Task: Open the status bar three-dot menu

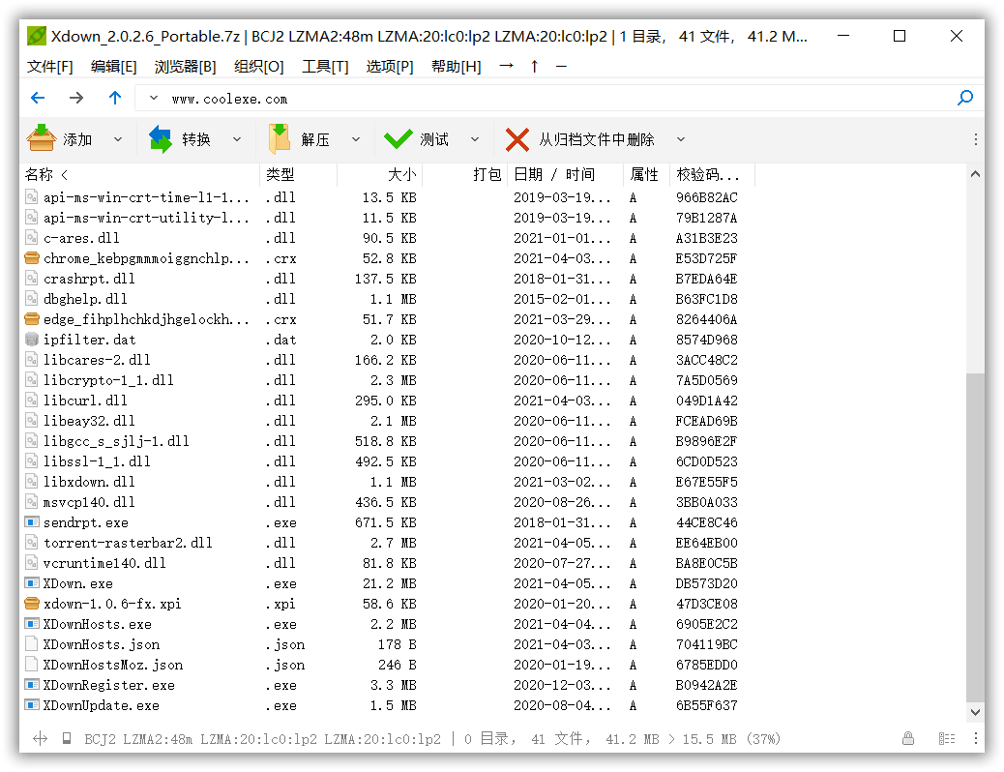Action: [975, 739]
